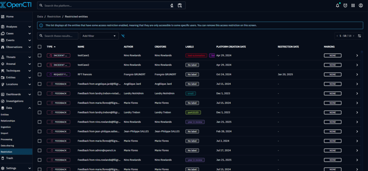The image size is (368, 171).
Task: Click the bulk search file icon
Action: click(x=180, y=5)
